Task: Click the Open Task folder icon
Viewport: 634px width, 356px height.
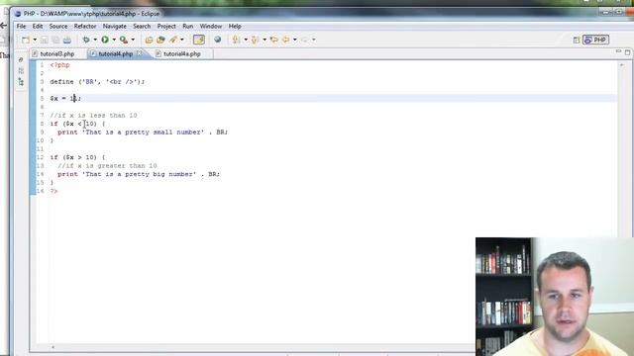Action: coord(160,40)
